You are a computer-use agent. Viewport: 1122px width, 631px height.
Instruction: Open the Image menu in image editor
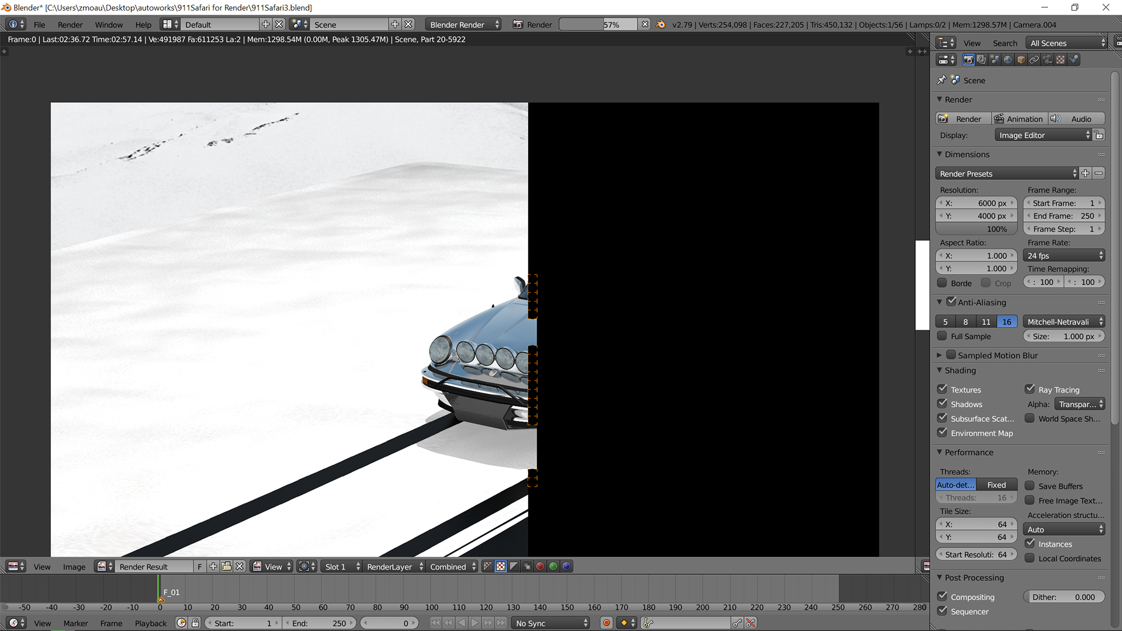[74, 567]
